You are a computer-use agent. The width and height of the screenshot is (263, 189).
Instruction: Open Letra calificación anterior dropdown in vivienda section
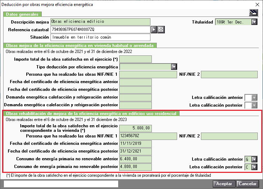click(254, 97)
